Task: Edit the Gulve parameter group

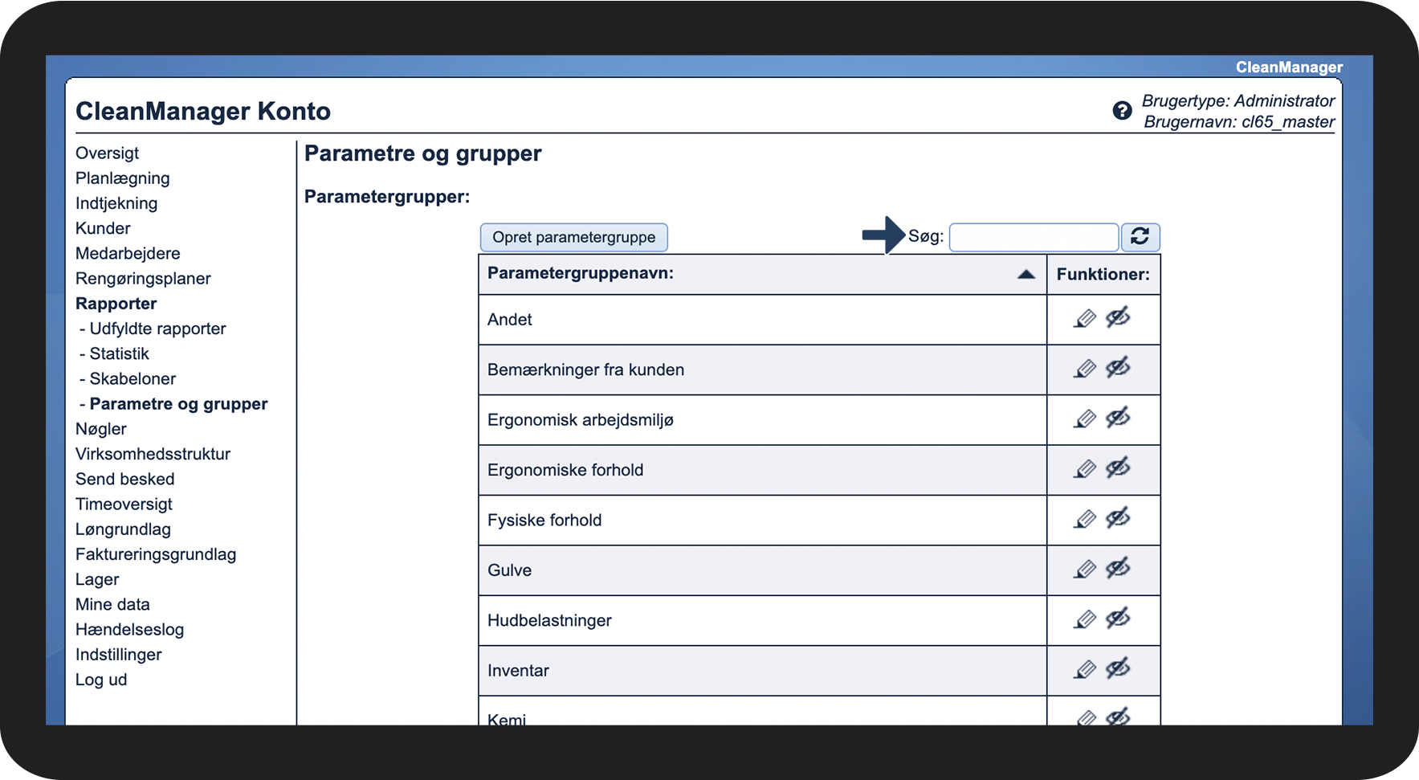Action: 1084,570
